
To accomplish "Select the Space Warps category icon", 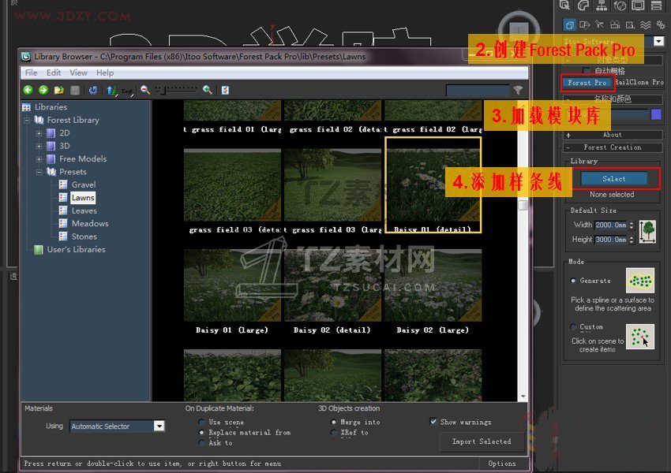I will click(x=645, y=25).
